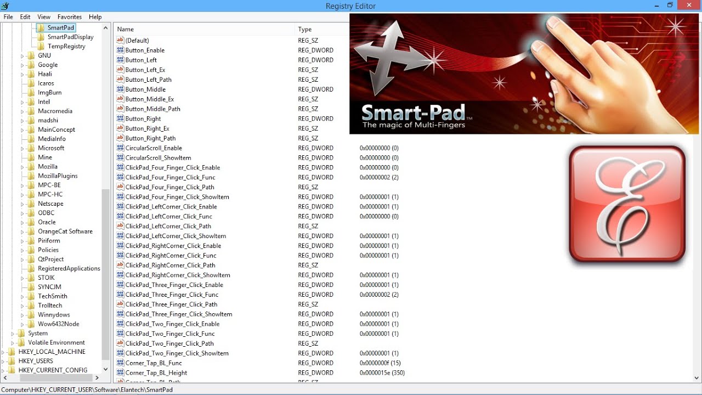Select the RegisteredApplications key
The width and height of the screenshot is (702, 395).
click(x=69, y=269)
